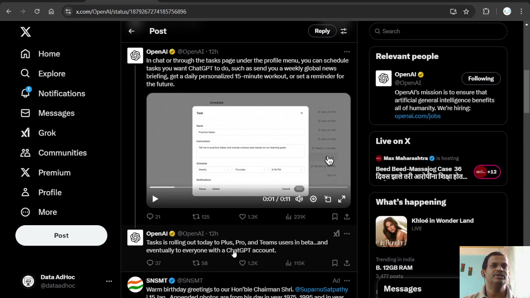
Task: Click the page vertical scrollbar
Action: [x=527, y=92]
